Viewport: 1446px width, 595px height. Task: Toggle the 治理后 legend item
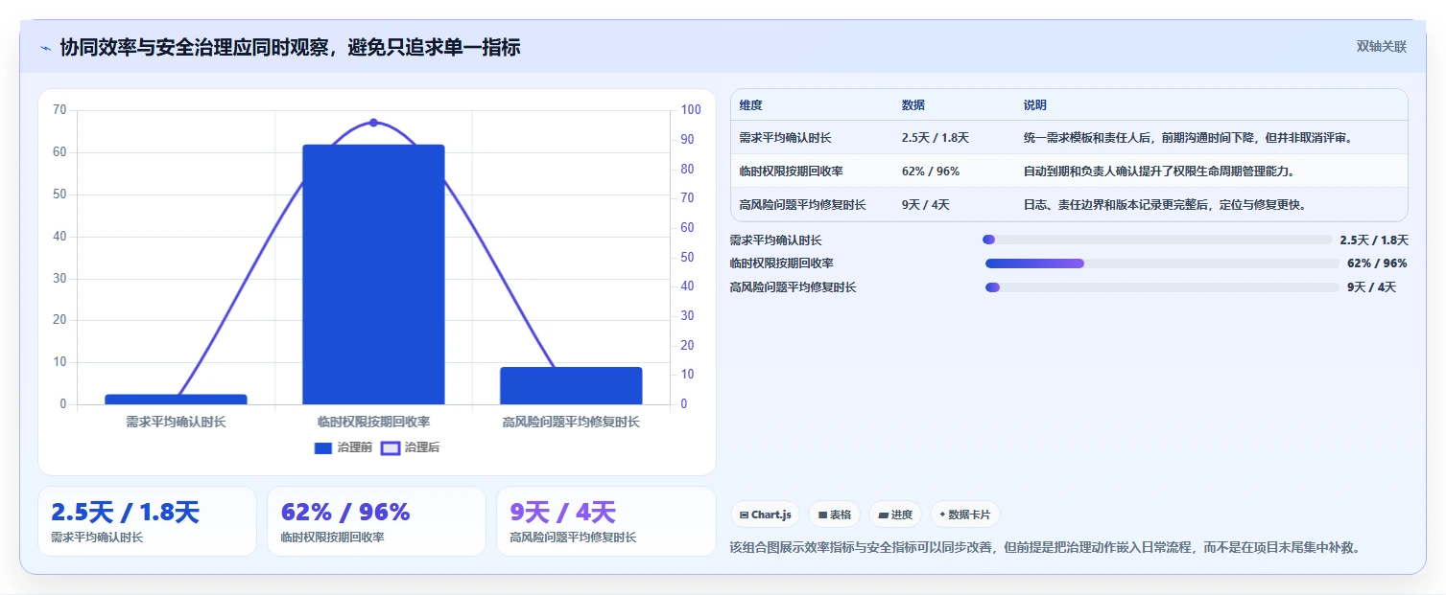pyautogui.click(x=411, y=447)
